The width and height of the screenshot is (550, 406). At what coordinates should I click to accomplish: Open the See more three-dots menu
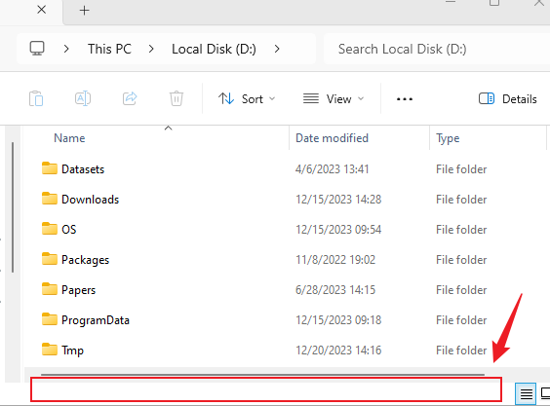(405, 99)
